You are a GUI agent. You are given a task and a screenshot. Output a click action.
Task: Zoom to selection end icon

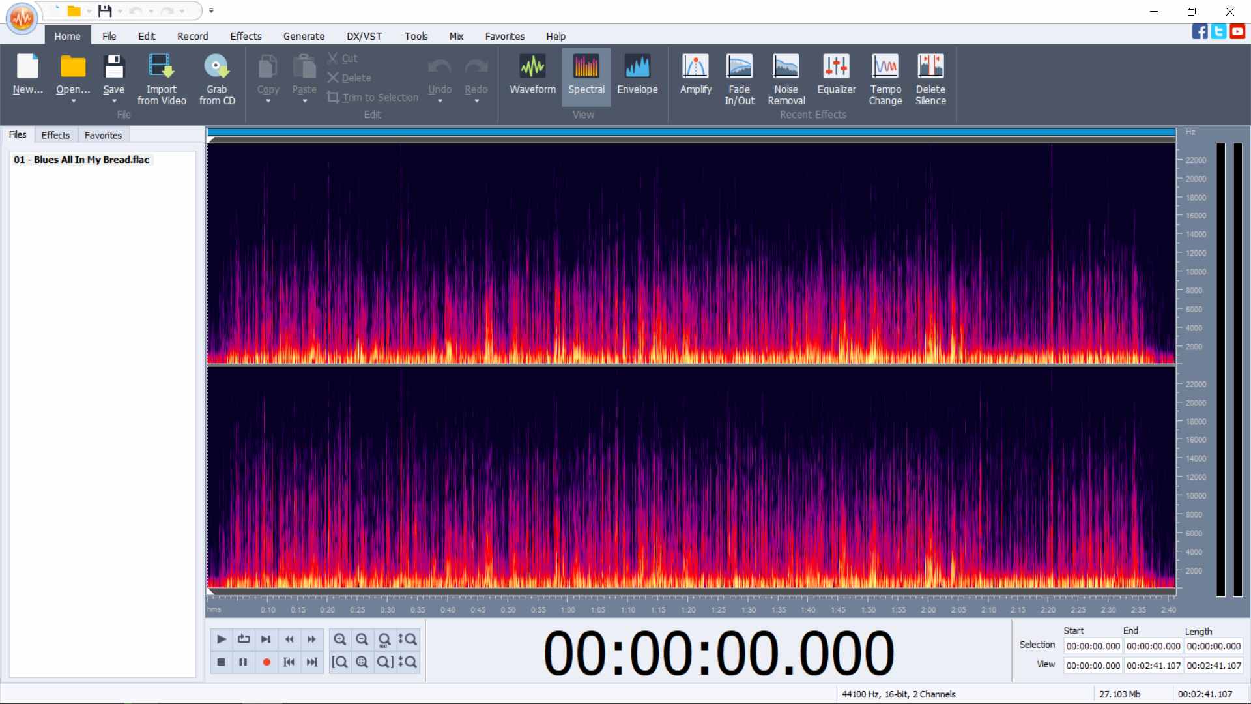(384, 662)
